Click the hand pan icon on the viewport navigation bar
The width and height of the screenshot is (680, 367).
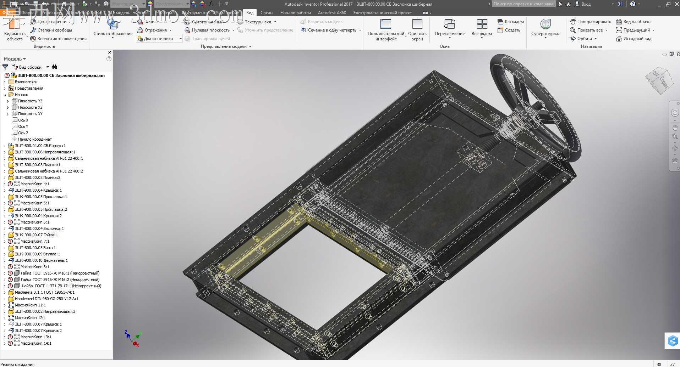click(675, 128)
